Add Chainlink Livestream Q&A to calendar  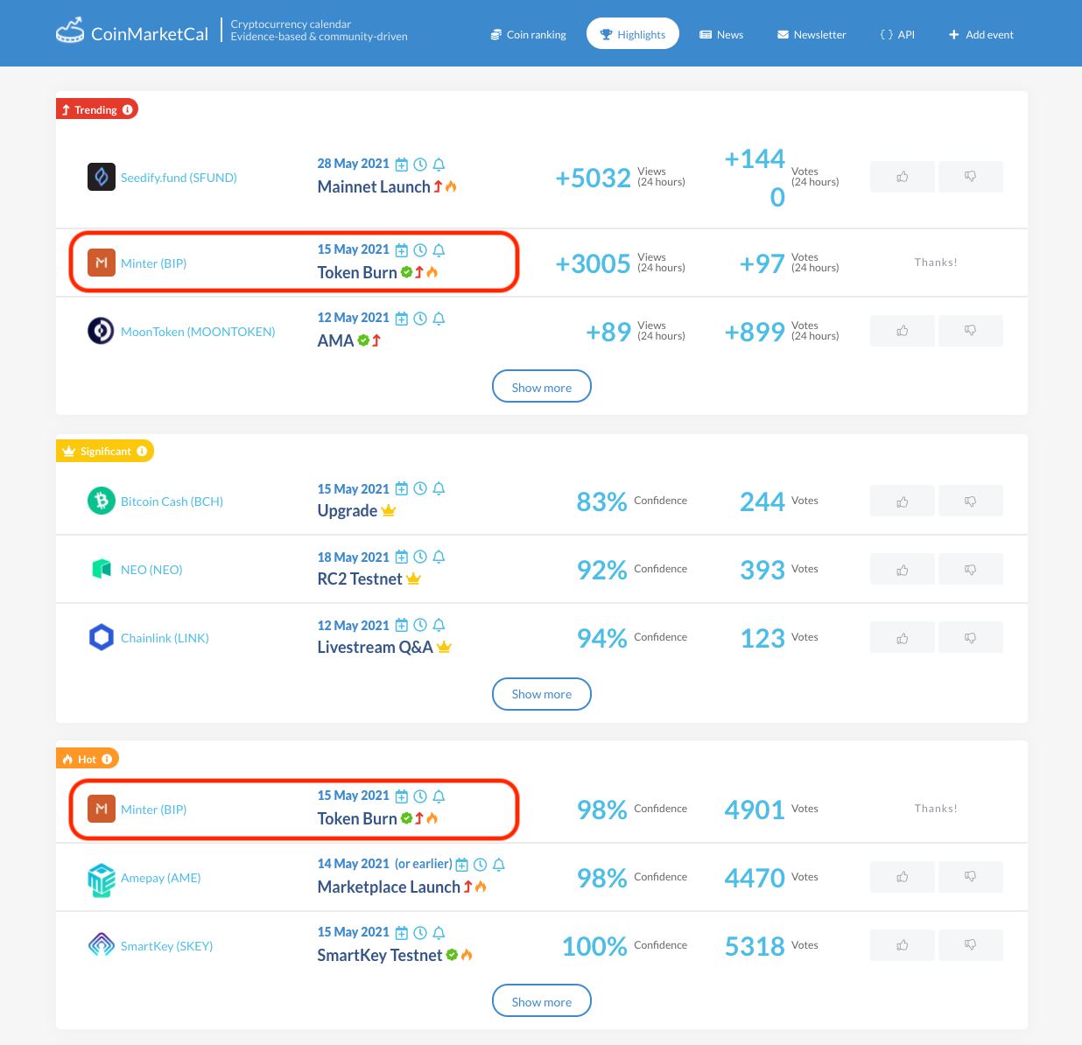pyautogui.click(x=401, y=626)
